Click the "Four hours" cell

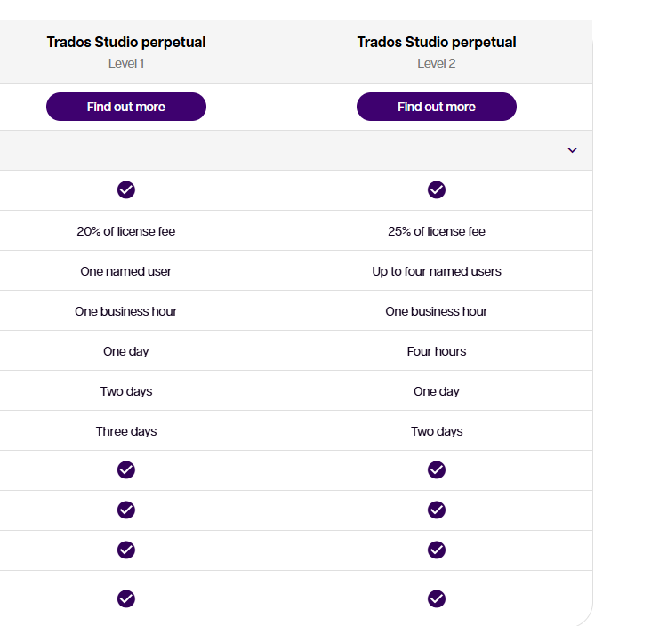click(x=437, y=351)
